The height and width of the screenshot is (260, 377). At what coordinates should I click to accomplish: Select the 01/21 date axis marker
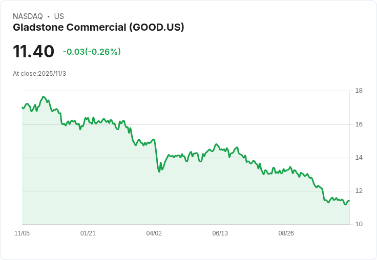point(88,233)
